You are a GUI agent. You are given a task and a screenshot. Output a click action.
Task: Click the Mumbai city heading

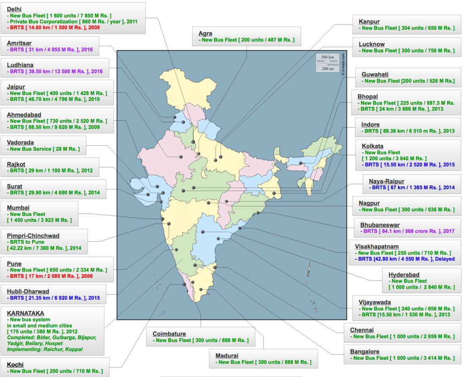pos(19,208)
